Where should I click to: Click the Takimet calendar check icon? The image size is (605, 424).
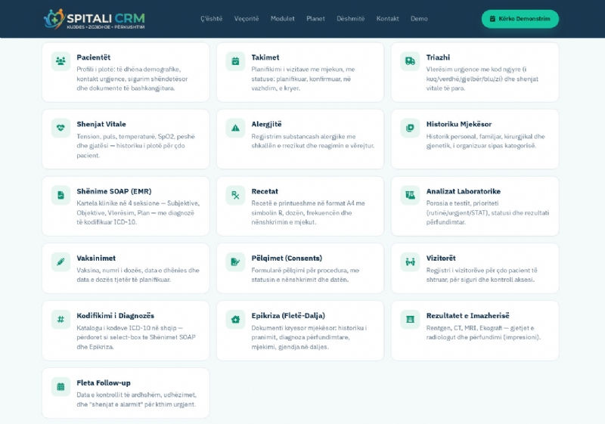[235, 61]
